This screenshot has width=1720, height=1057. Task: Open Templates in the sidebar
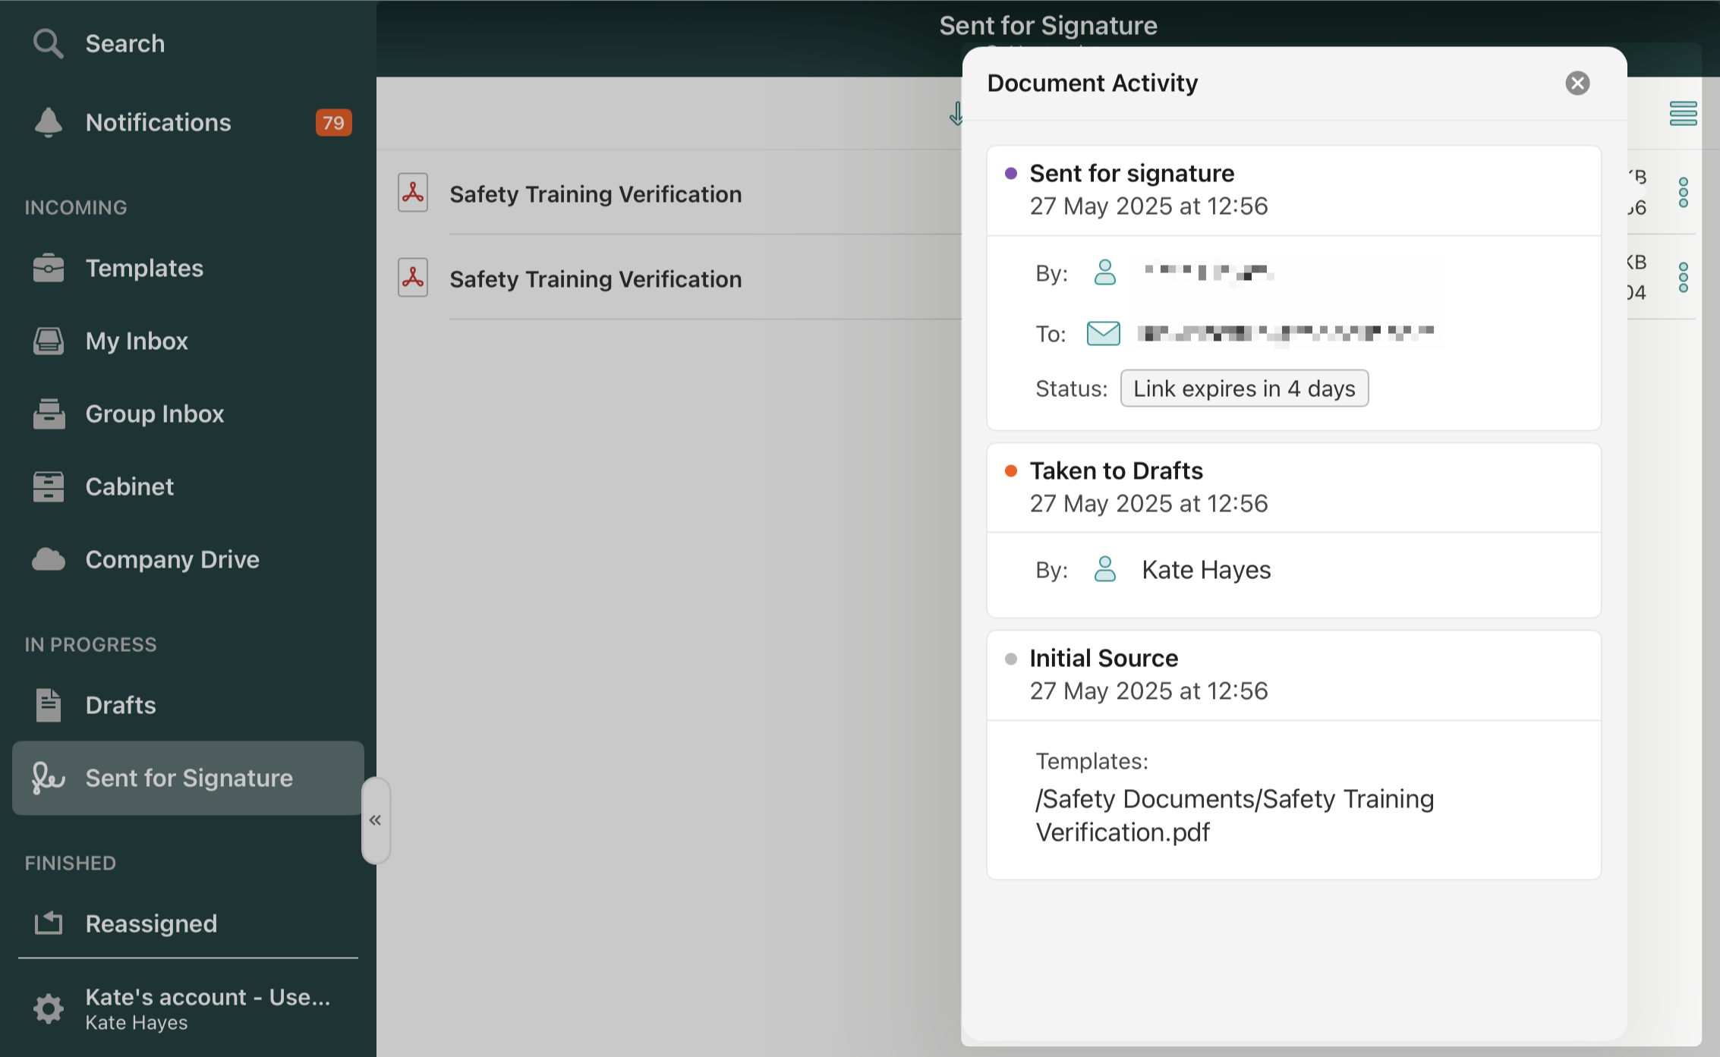144,268
